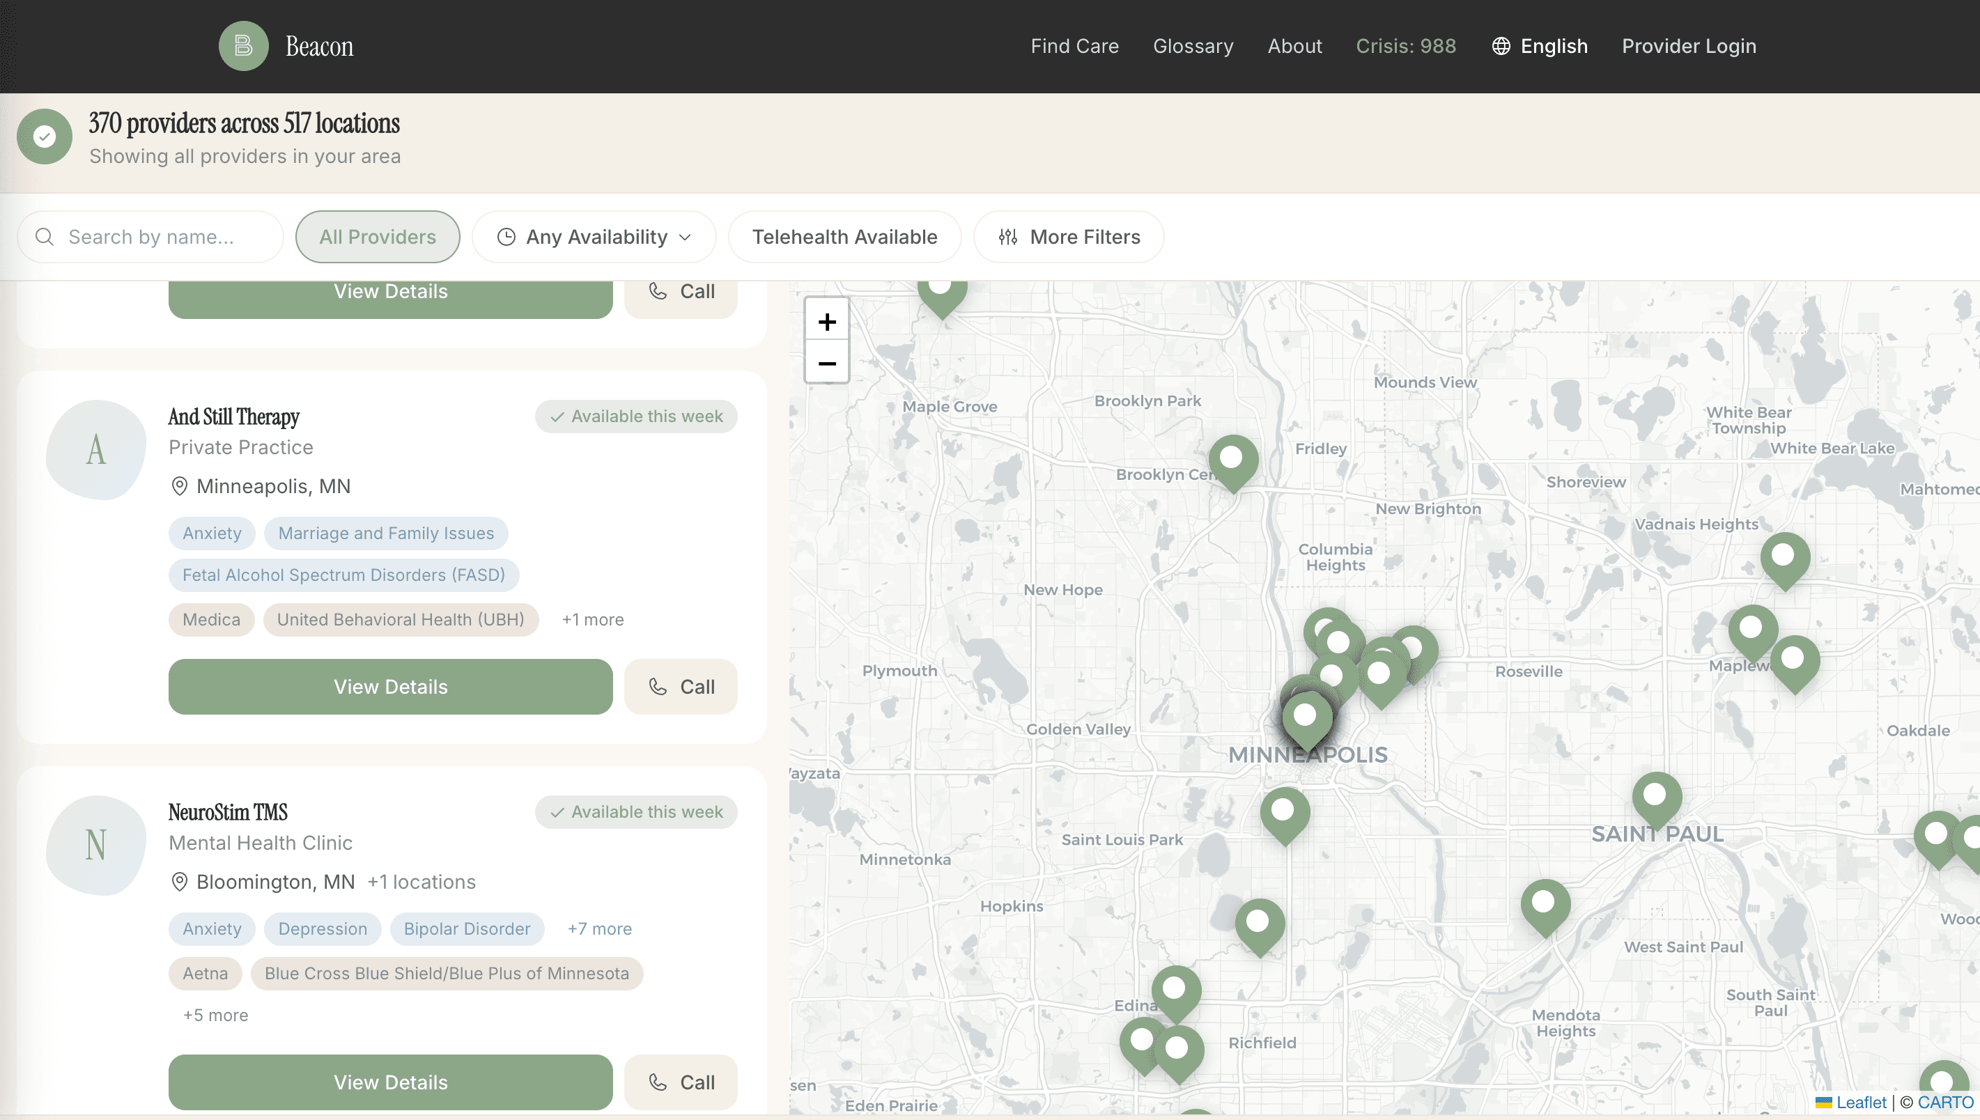Viewport: 1980px width, 1120px height.
Task: Click the A avatar for And Still Therapy
Action: [96, 450]
